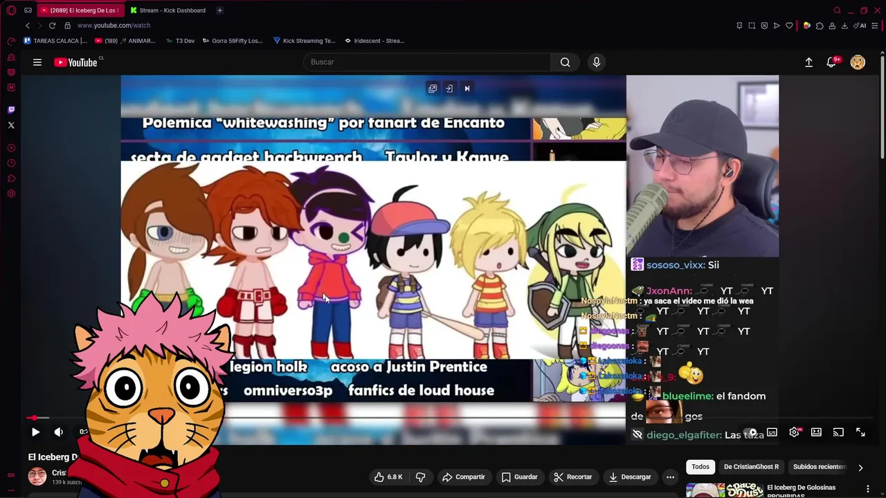886x498 pixels.
Task: Select Subidos recientemente chip
Action: [x=820, y=467]
